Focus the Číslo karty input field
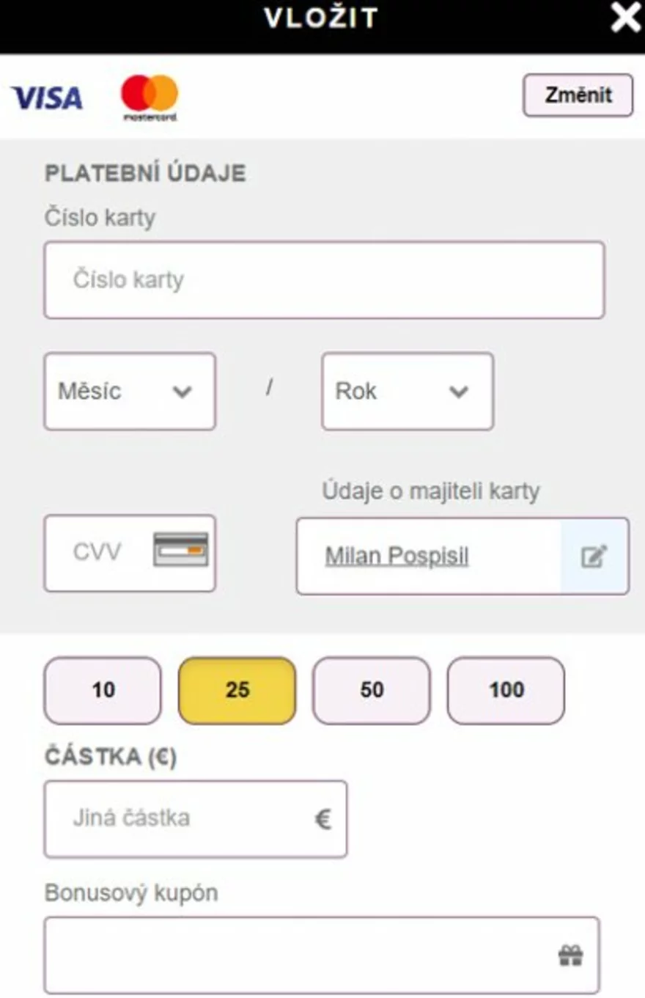This screenshot has width=645, height=998. [324, 280]
